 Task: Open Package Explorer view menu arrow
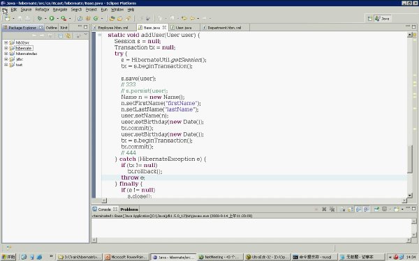85,35
